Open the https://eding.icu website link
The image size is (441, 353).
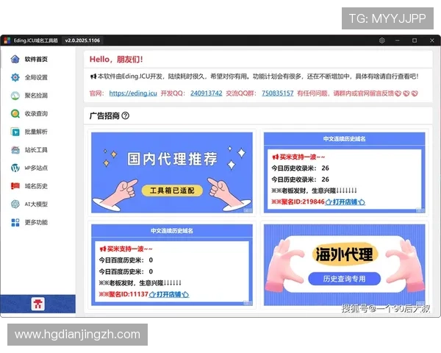[x=133, y=93]
